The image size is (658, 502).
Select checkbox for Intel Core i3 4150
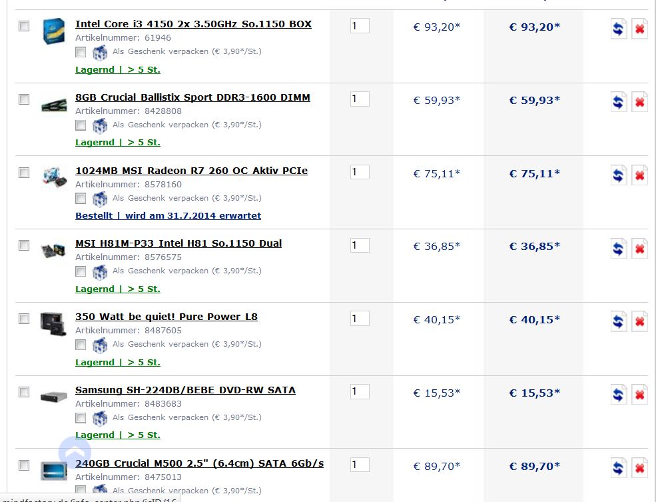24,26
